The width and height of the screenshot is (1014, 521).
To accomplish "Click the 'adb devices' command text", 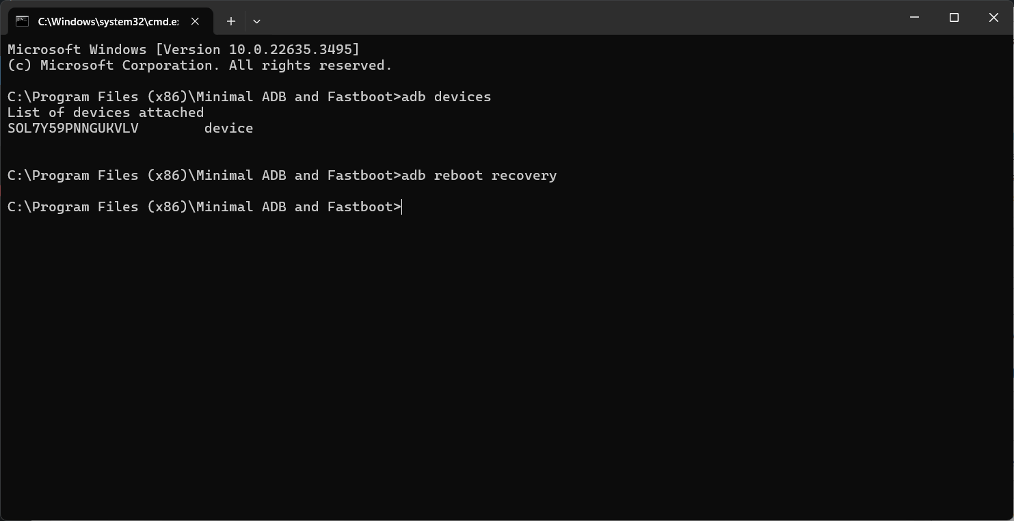I will click(462, 96).
